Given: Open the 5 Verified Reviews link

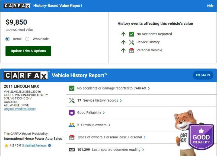Looking at the screenshot, I should click(x=34, y=145).
